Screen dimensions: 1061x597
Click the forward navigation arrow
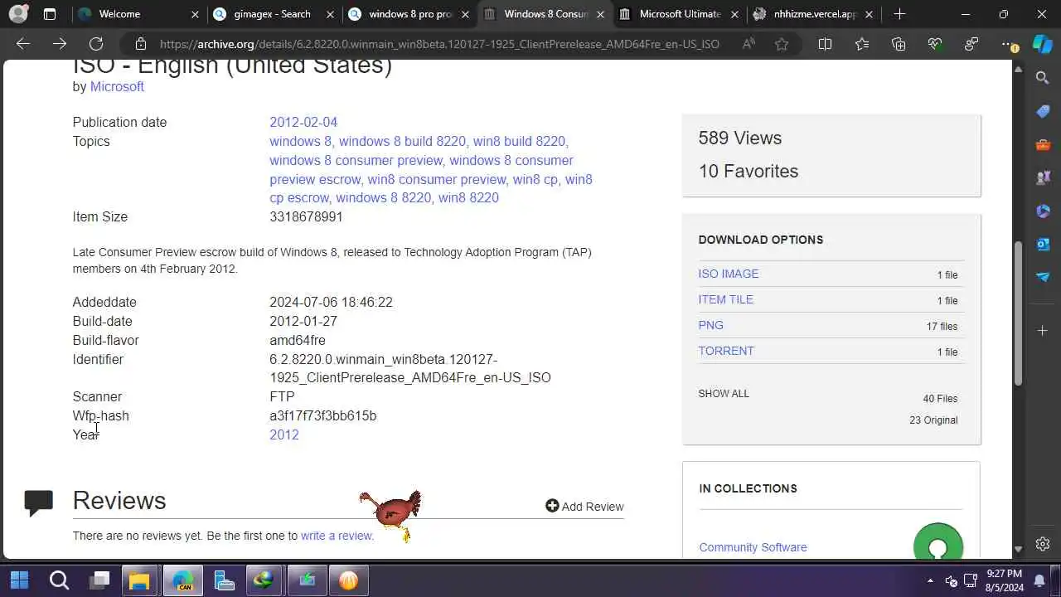coord(60,44)
